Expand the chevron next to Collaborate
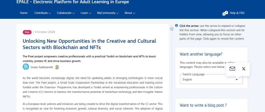The height and width of the screenshot is (112, 265). click(x=73, y=13)
